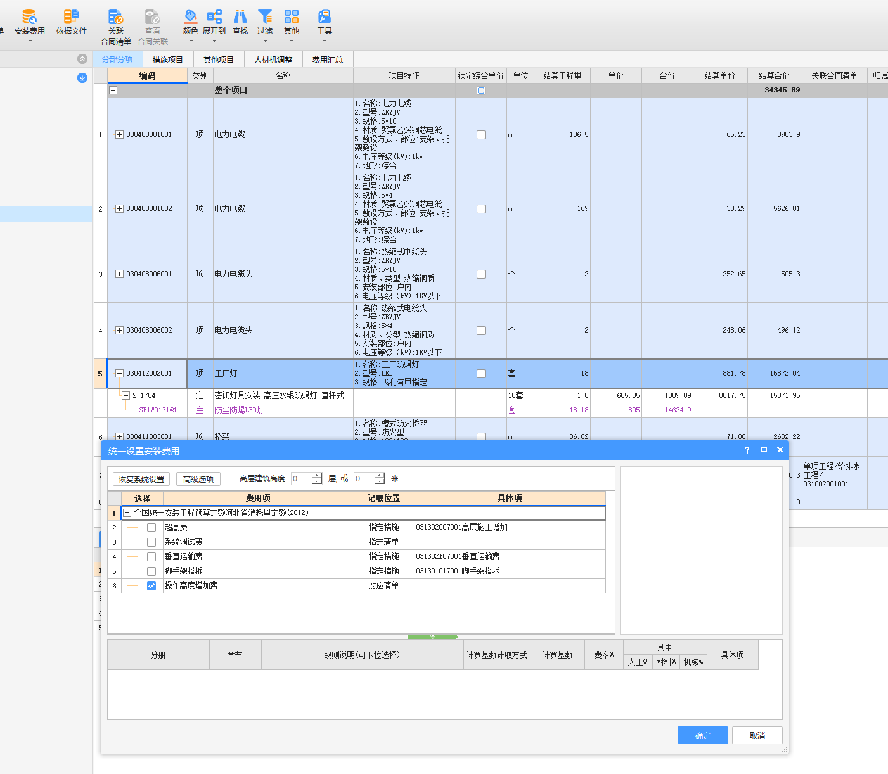This screenshot has width=888, height=774.
Task: Toggle the 整个项目 lock checkbox
Action: 481,91
